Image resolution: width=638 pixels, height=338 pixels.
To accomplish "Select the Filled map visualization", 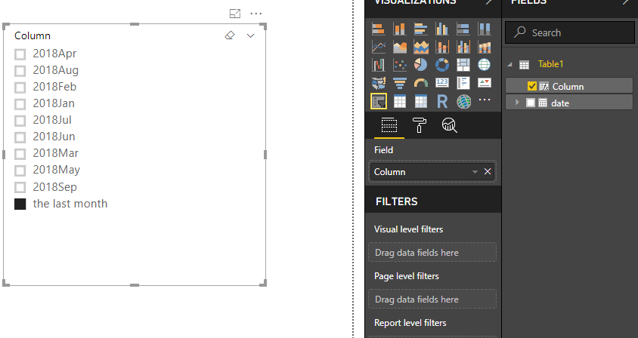I will (379, 83).
